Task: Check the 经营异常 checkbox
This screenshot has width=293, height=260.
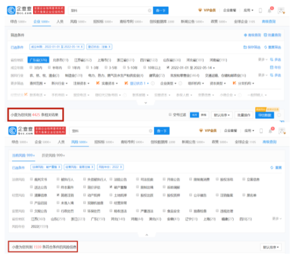Action: pos(111,203)
